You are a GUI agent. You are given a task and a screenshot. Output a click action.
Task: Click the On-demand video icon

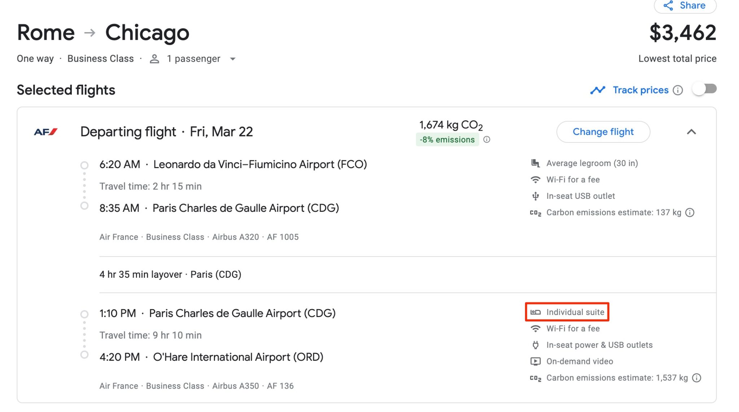(536, 361)
